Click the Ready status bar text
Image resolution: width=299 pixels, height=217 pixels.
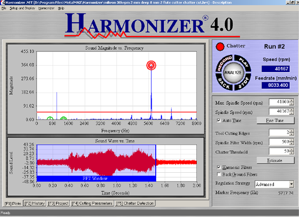6,213
